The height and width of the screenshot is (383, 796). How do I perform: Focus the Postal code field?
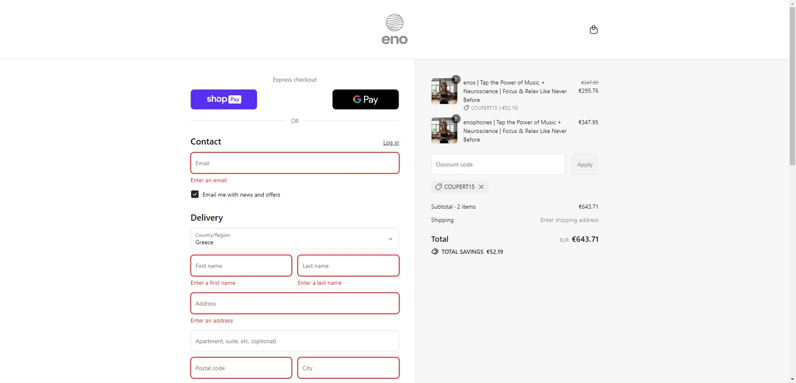[241, 368]
